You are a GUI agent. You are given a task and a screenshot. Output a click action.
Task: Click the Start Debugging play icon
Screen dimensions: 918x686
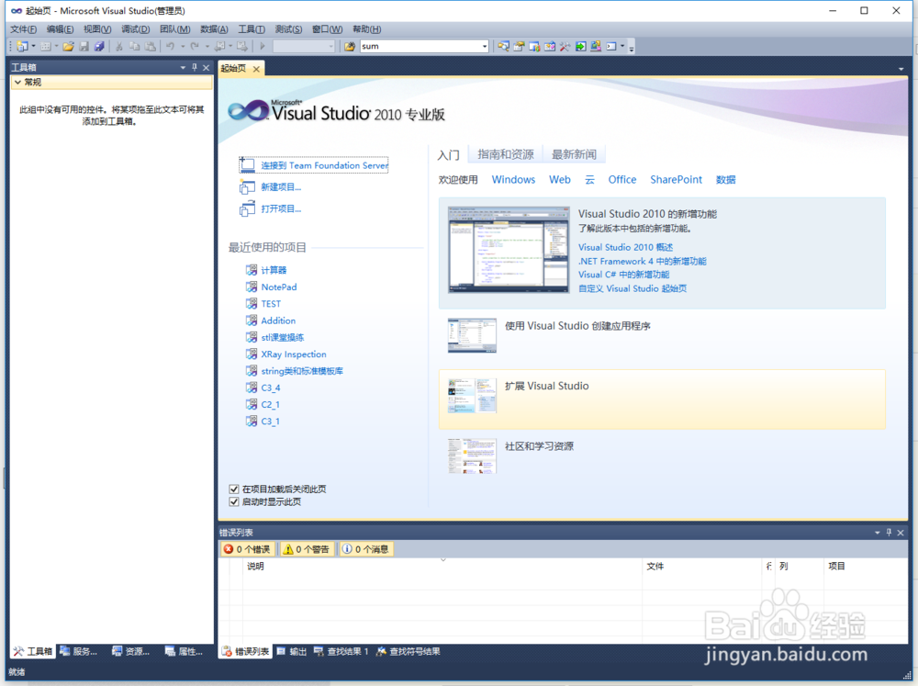263,46
